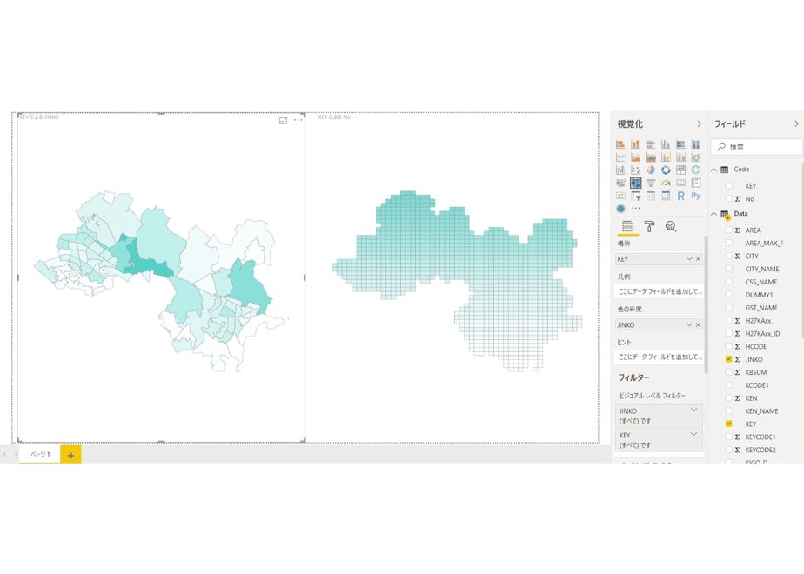Screen dimensions: 804x574
Task: Select the slicer visual
Action: click(x=635, y=196)
